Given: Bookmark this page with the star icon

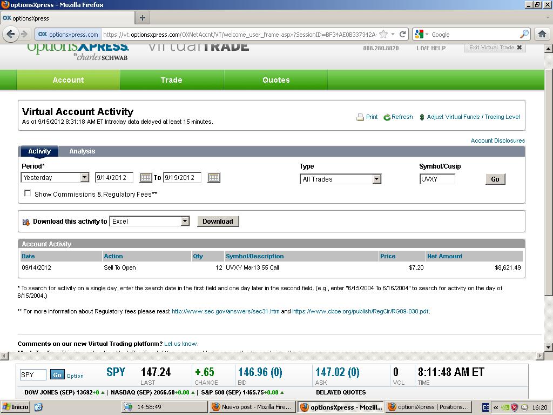Looking at the screenshot, I should pyautogui.click(x=384, y=34).
